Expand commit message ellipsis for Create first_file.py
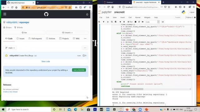 point(36,56)
